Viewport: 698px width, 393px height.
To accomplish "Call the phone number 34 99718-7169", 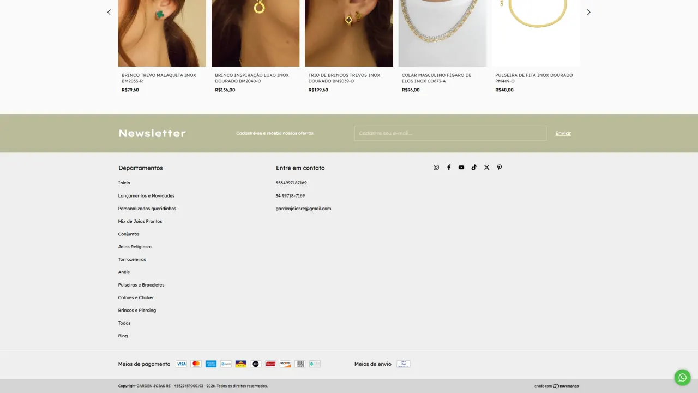I will coord(290,195).
